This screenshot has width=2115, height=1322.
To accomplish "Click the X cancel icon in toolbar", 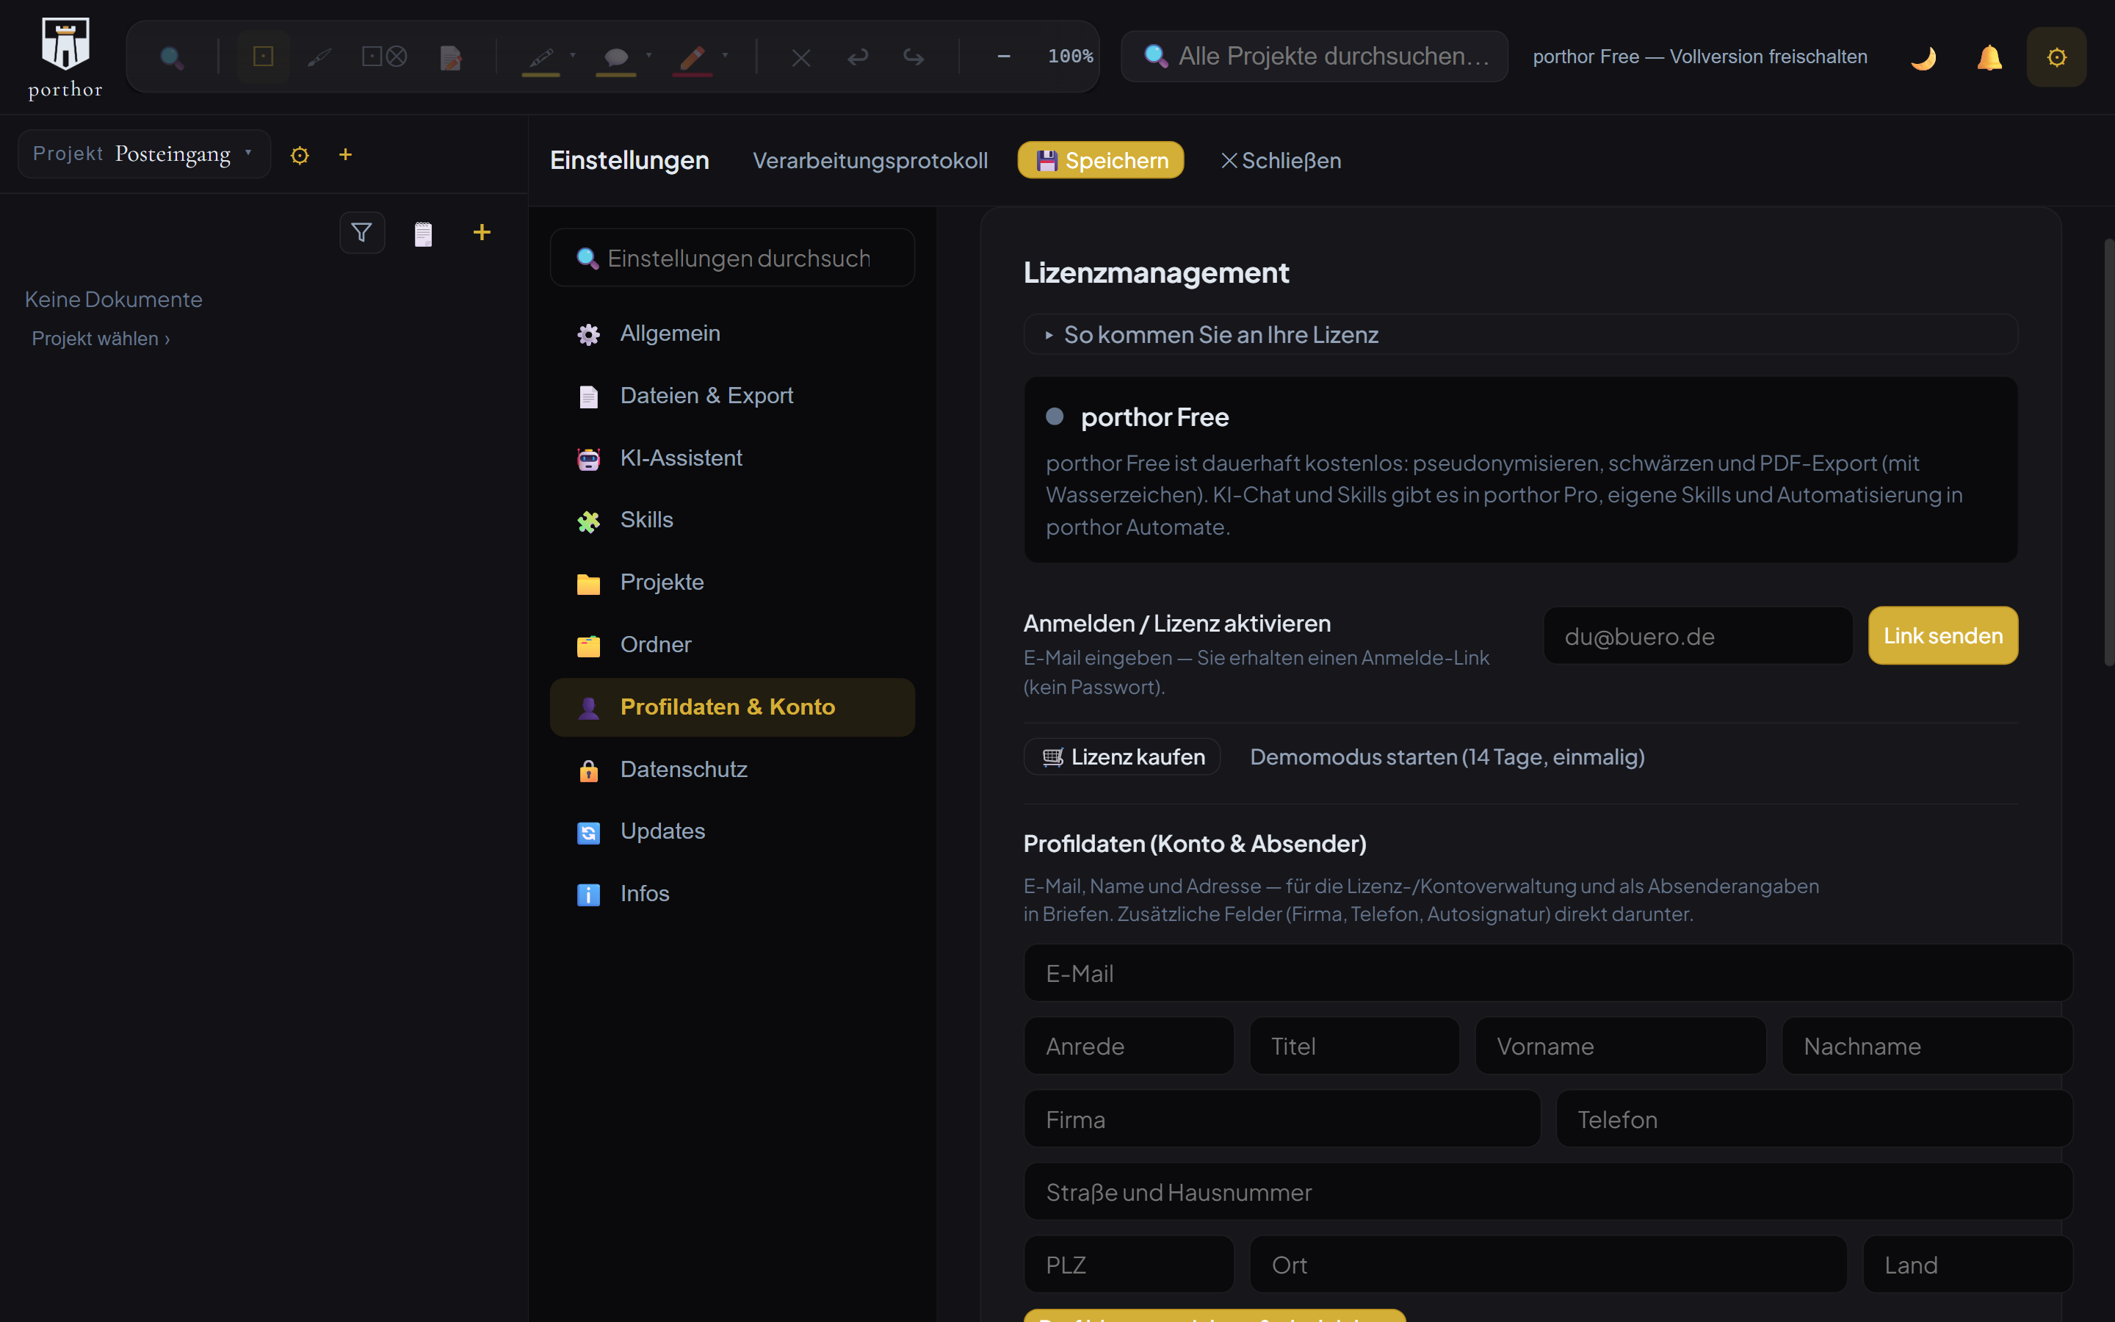I will 800,58.
